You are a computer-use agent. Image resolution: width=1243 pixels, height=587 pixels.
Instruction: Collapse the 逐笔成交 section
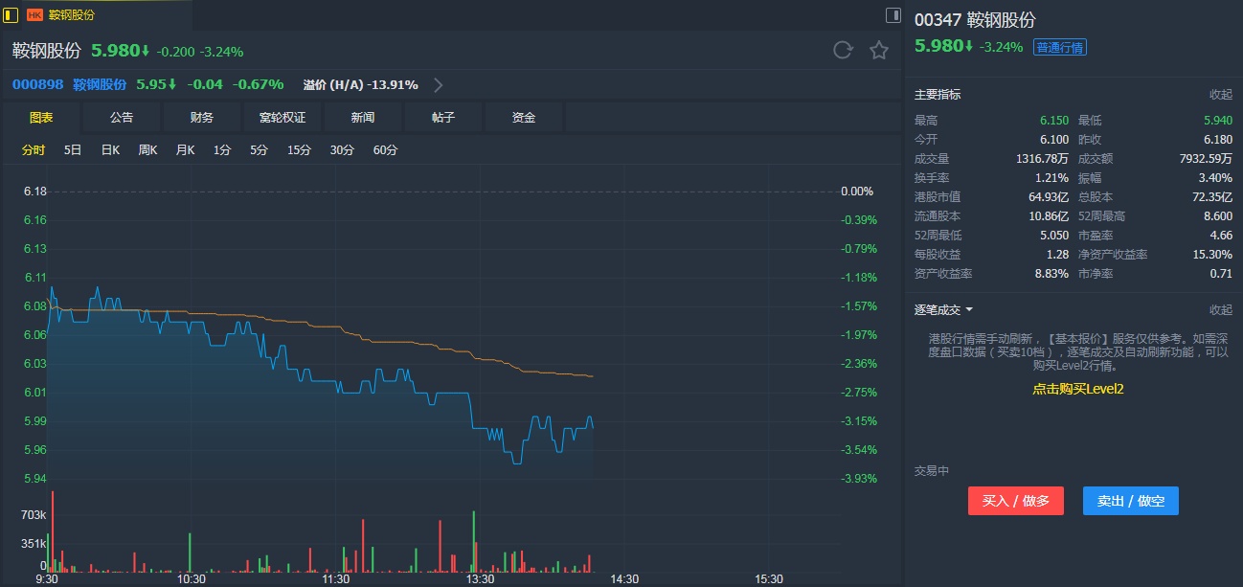[x=1220, y=310]
